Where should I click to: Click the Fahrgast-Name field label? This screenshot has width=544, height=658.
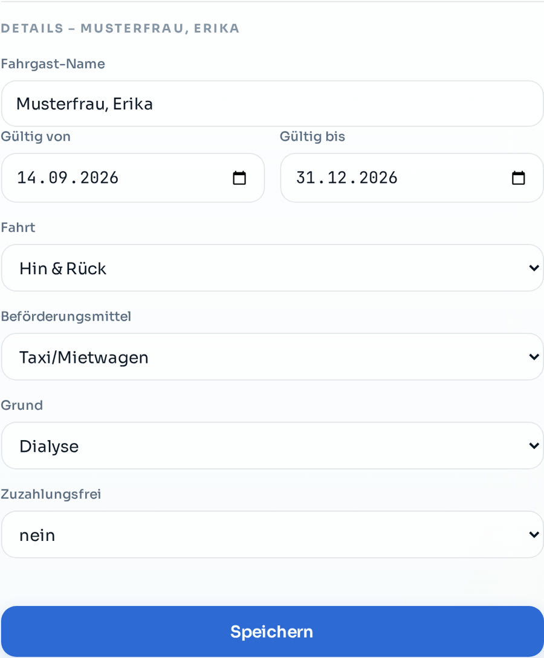click(x=53, y=64)
